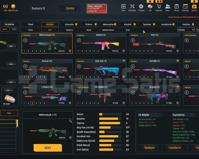199x159 pixels.
Task: Click the left panel yellow scrollbar handle
Action: [17, 123]
